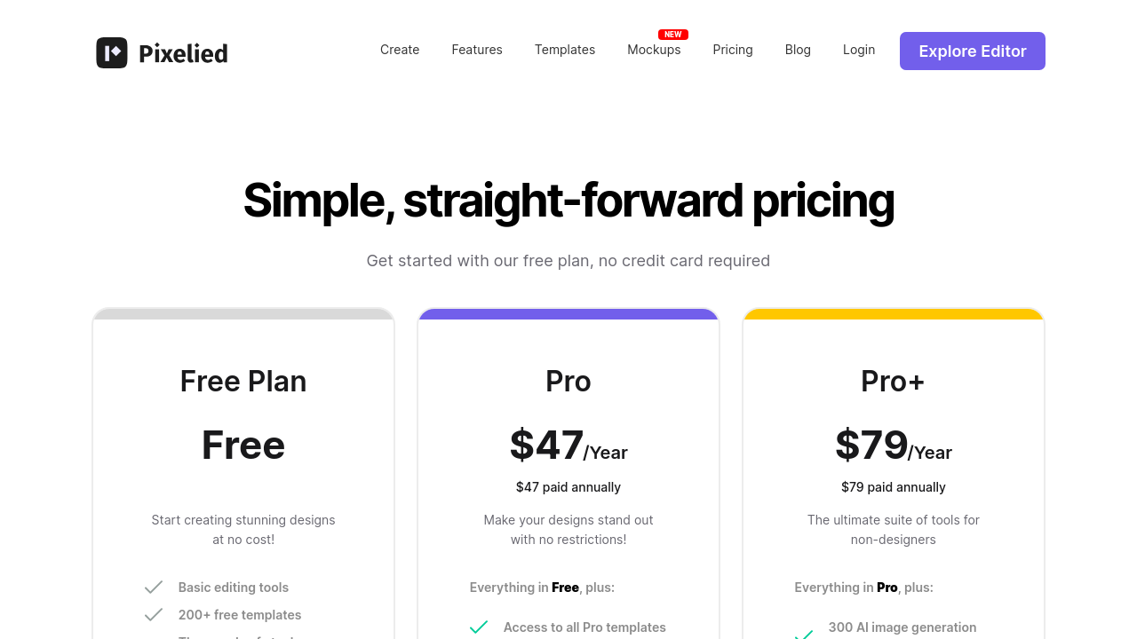Go to the Features nav item
Viewport: 1137px width, 639px height.
tap(477, 50)
